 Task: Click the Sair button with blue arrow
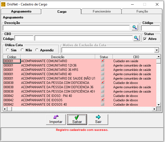click(x=98, y=120)
